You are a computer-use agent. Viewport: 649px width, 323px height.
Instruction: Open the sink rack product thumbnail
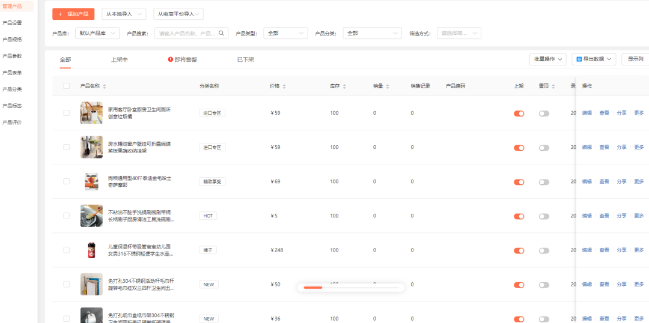tap(91, 147)
